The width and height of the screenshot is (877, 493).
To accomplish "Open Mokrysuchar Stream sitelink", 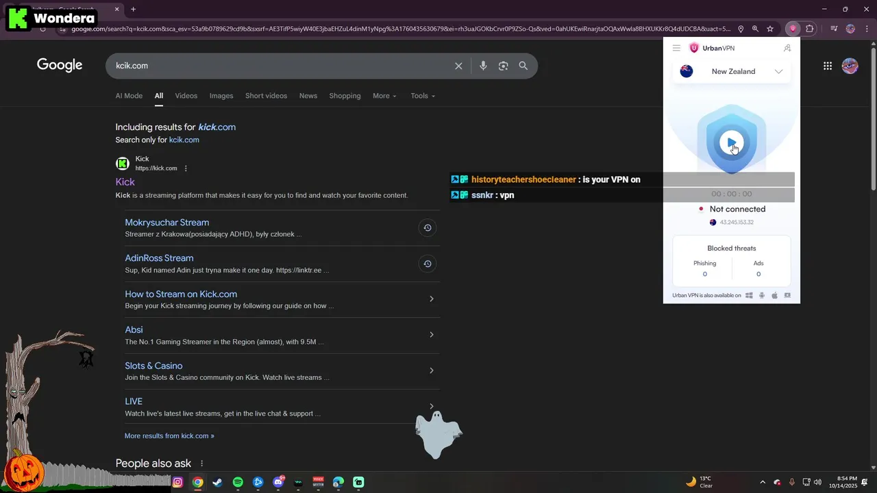I will click(x=166, y=223).
